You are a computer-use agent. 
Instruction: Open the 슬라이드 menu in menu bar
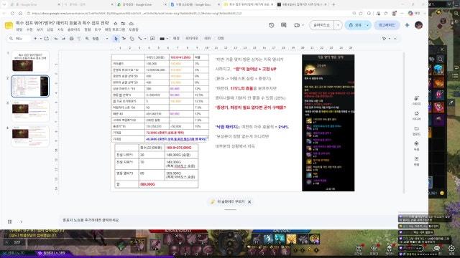pyautogui.click(x=73, y=29)
